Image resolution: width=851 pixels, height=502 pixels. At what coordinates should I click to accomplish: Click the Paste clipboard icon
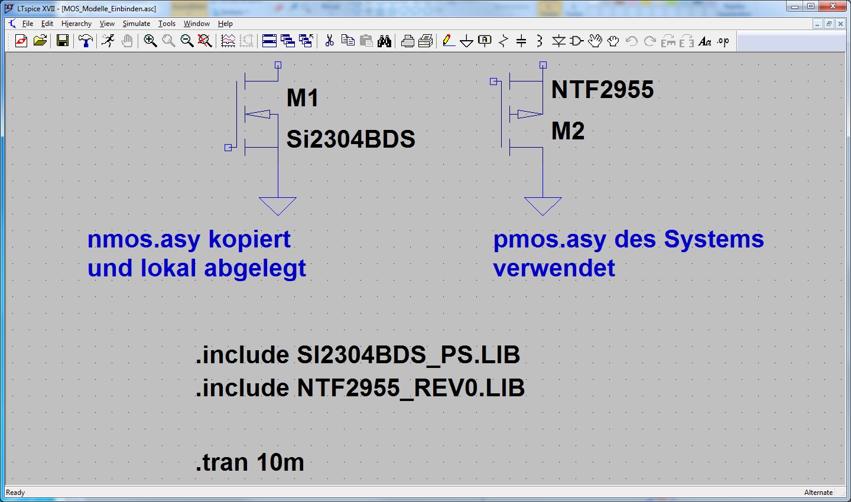coord(366,41)
